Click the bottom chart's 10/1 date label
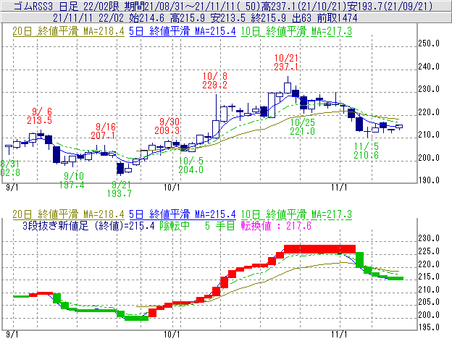The image size is (452, 344). (x=172, y=335)
